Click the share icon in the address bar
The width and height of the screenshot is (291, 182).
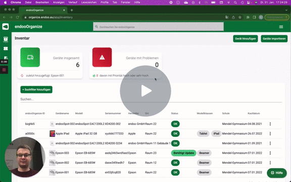pyautogui.click(x=233, y=17)
